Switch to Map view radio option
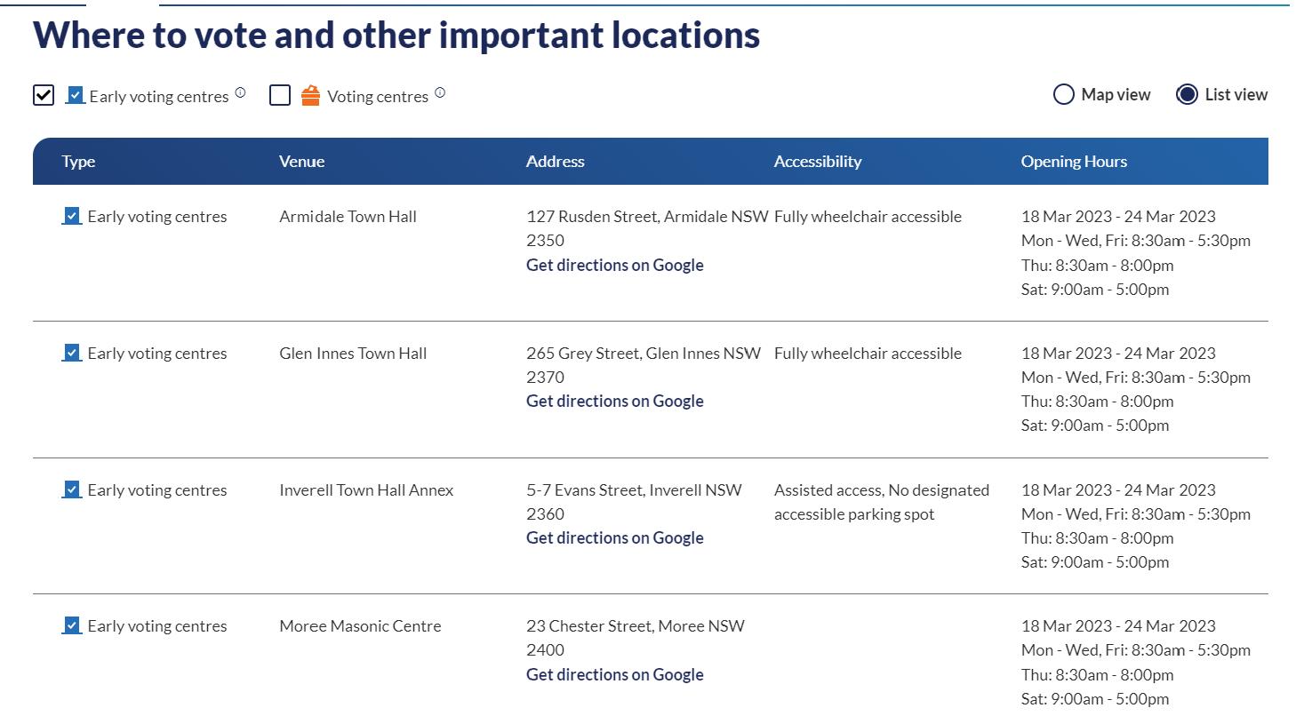This screenshot has width=1304, height=724. point(1064,94)
